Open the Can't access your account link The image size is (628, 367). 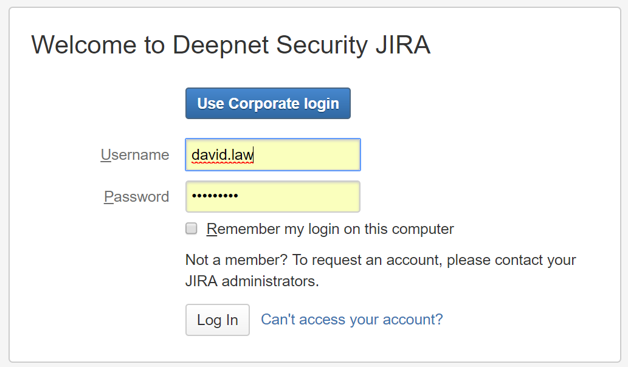click(351, 320)
